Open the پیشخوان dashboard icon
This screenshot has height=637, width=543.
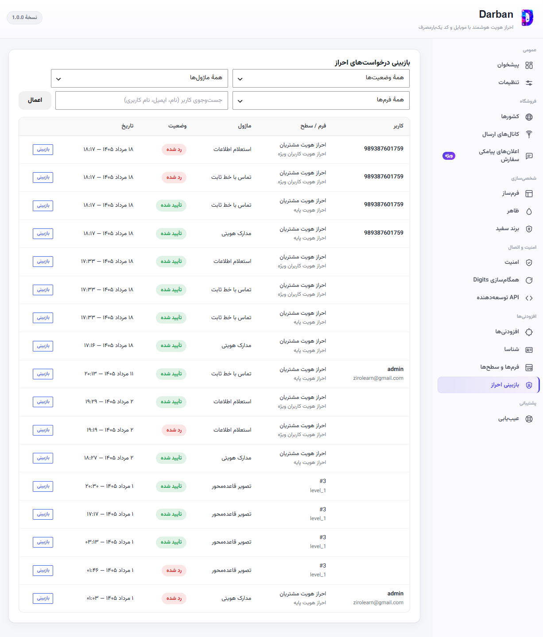[x=529, y=65]
